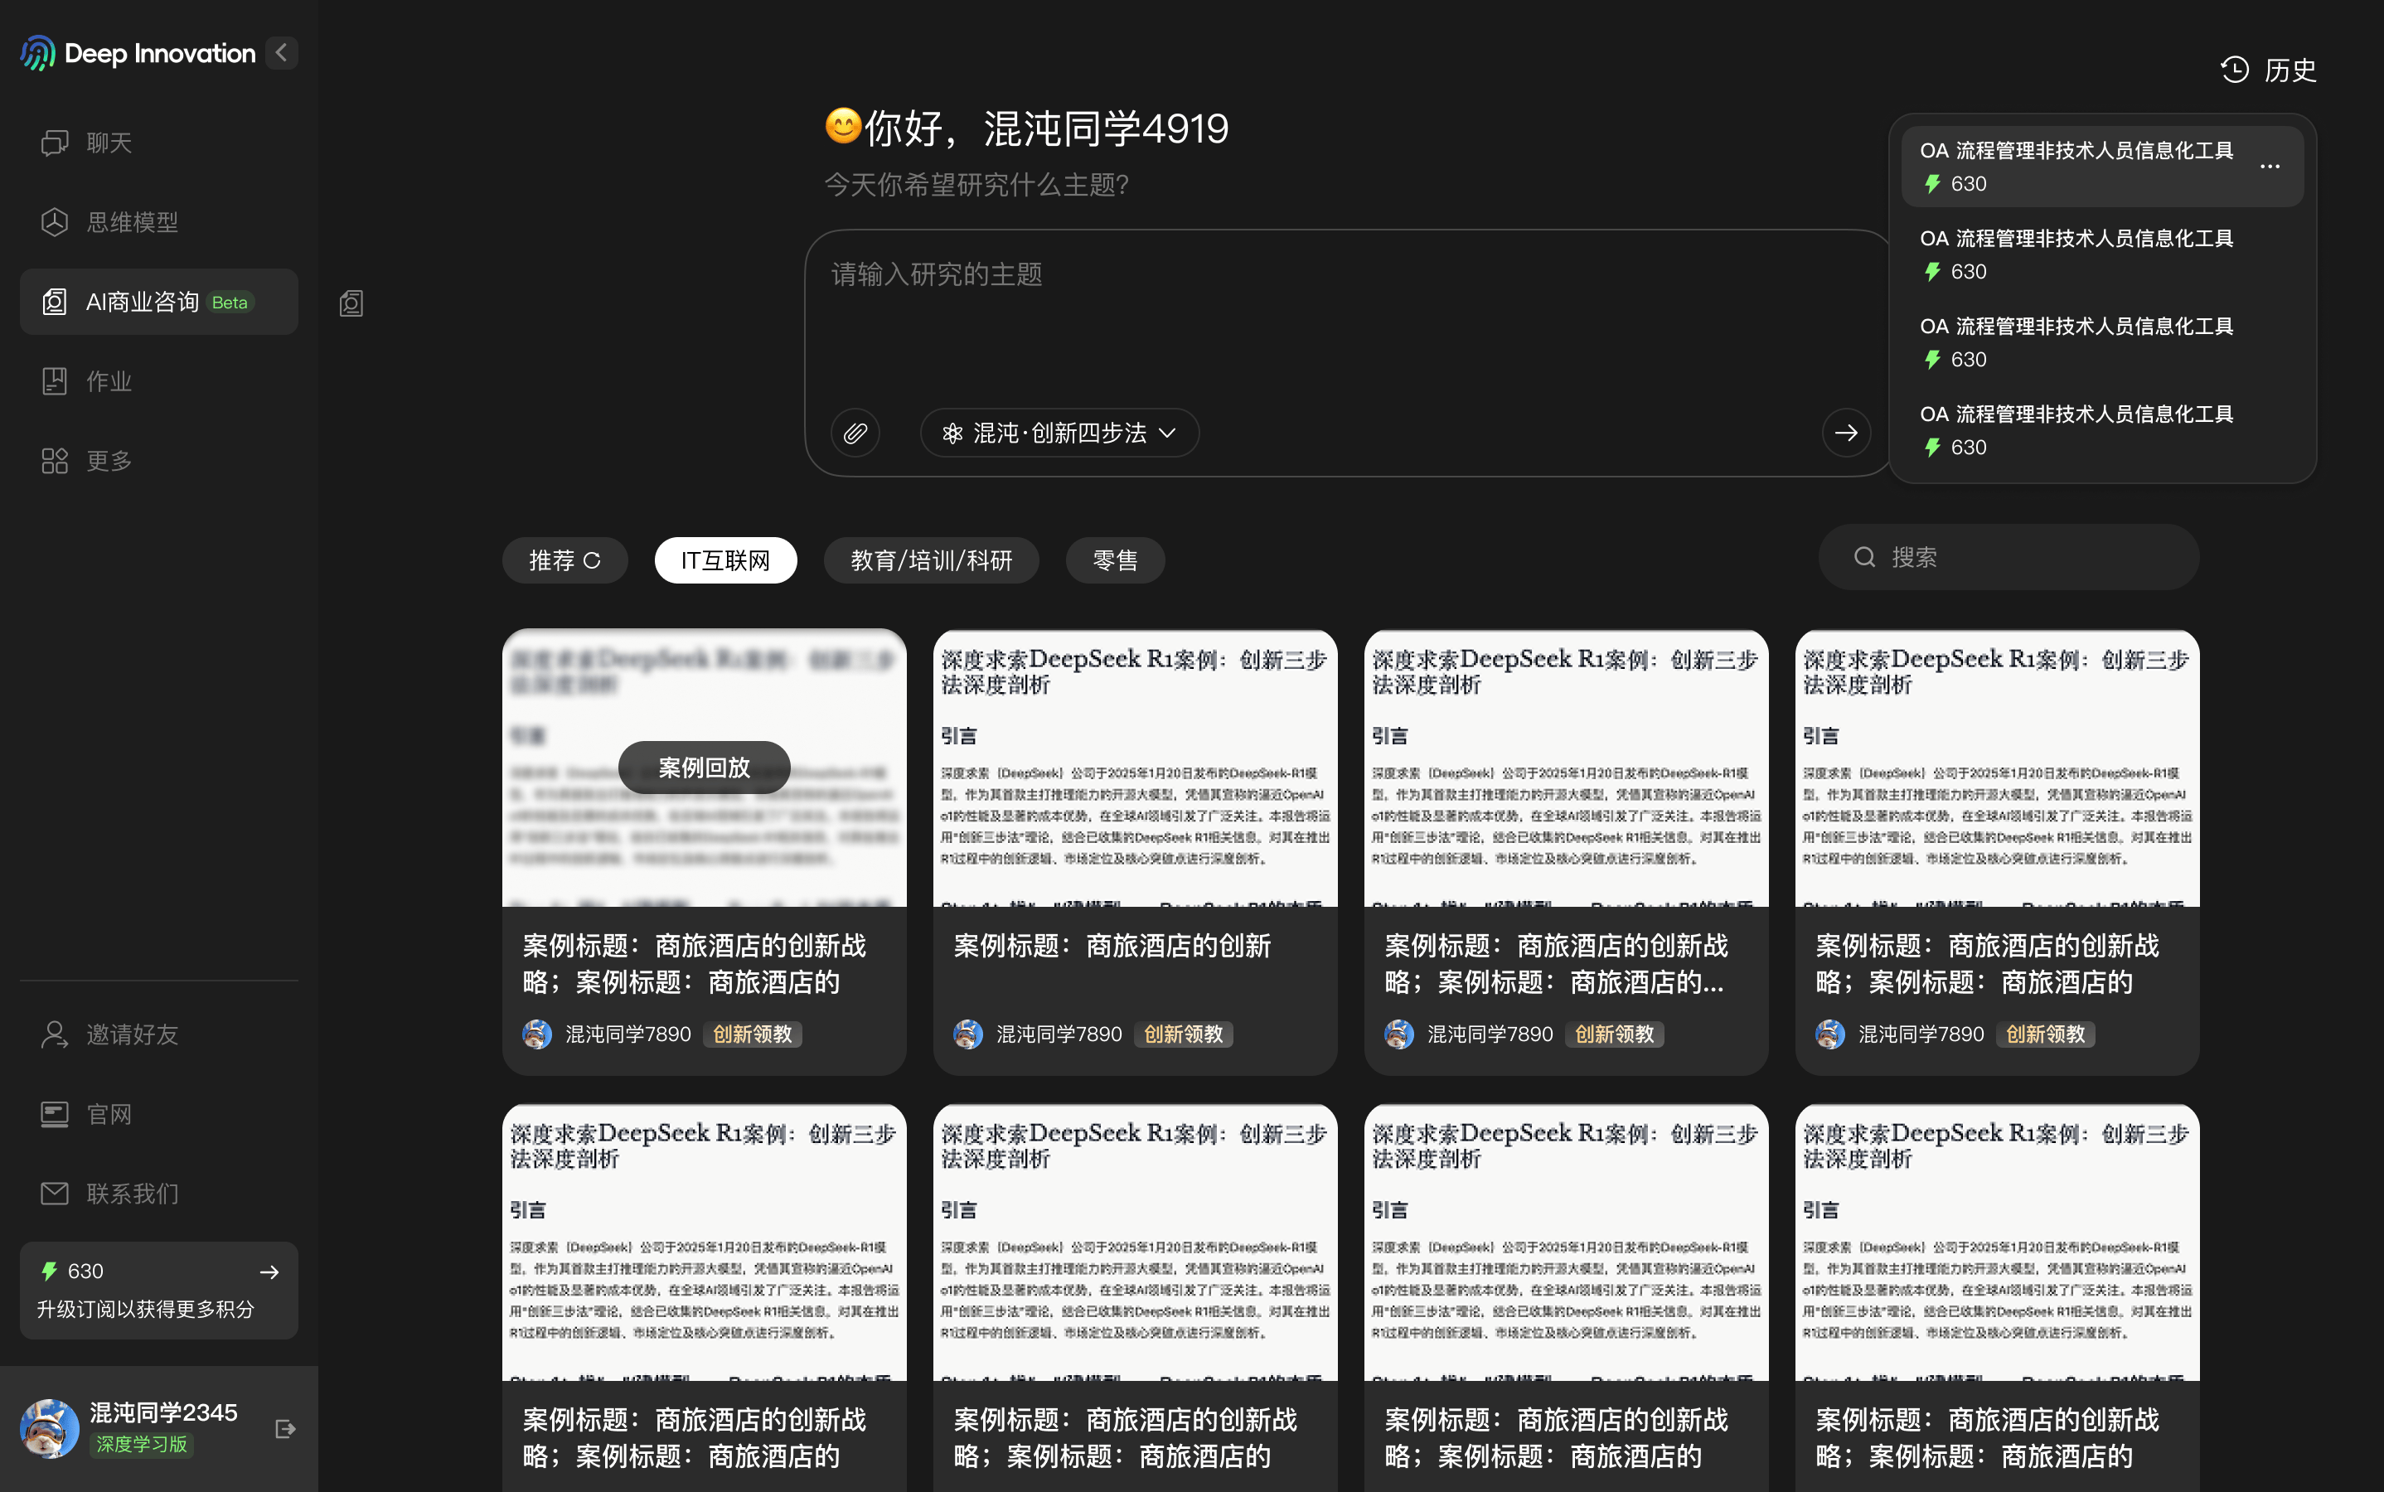Open fourth bottom-row case thumbnail
Image resolution: width=2384 pixels, height=1492 pixels.
[x=1997, y=1243]
